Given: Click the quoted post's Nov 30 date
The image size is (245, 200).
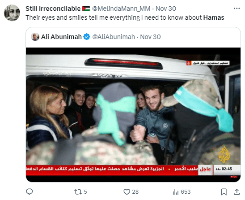Looking at the screenshot, I should coord(150,37).
